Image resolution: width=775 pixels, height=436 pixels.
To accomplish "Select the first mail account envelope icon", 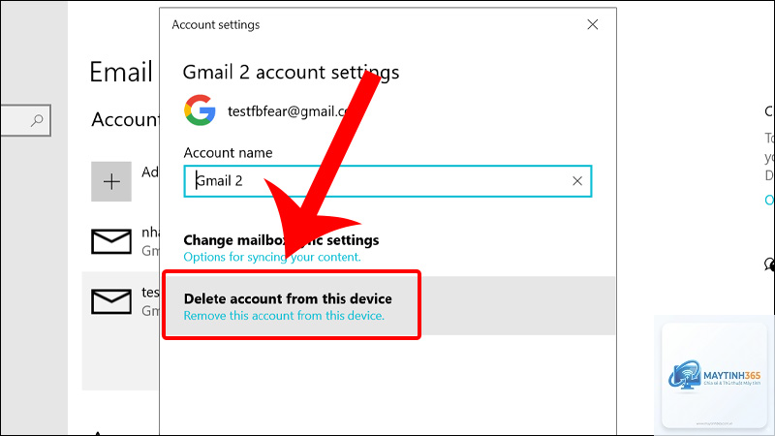I will tap(111, 241).
